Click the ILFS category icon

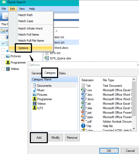click(x=35, y=108)
